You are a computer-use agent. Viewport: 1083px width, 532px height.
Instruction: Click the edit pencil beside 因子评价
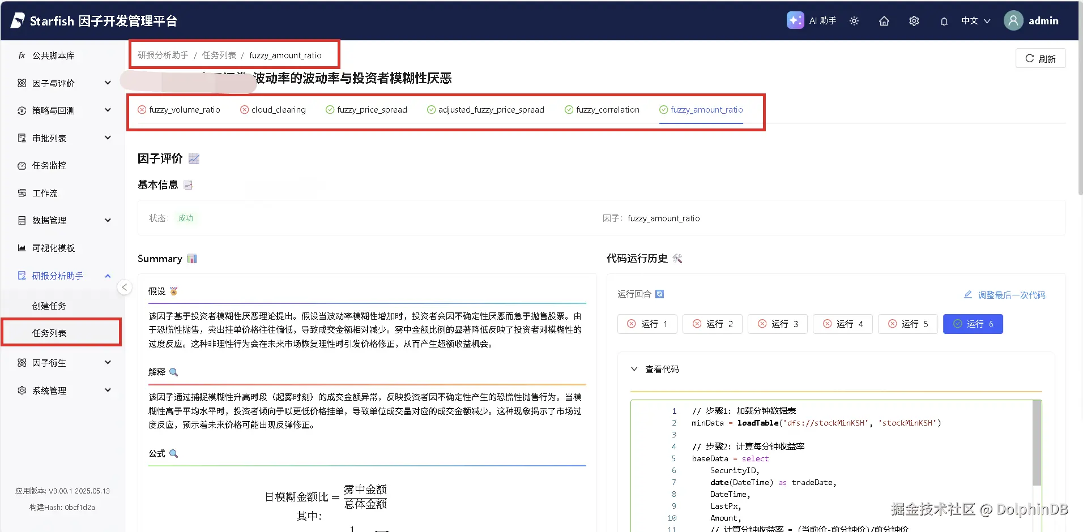click(194, 158)
